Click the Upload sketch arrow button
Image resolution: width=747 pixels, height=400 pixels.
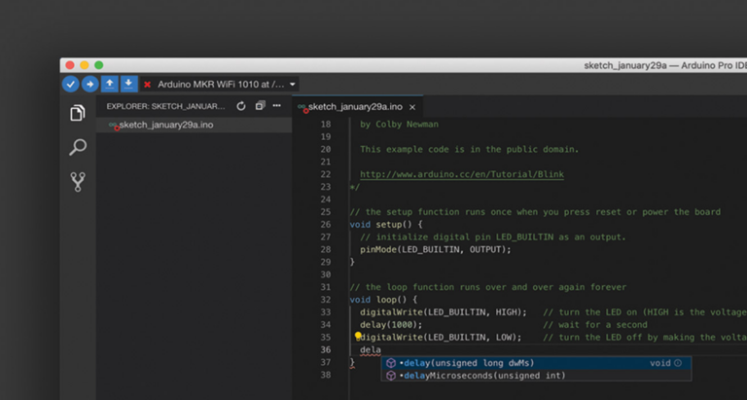(x=89, y=85)
